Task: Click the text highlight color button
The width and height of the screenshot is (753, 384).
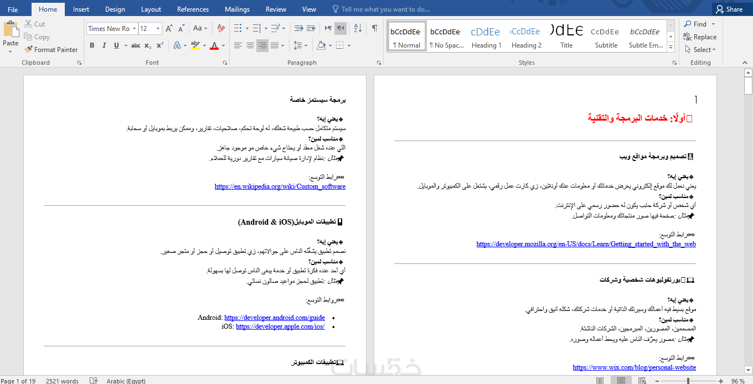Action: [195, 45]
